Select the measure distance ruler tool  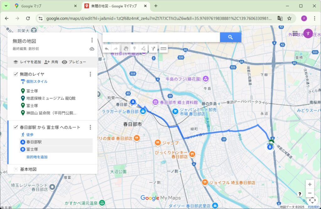(x=163, y=49)
